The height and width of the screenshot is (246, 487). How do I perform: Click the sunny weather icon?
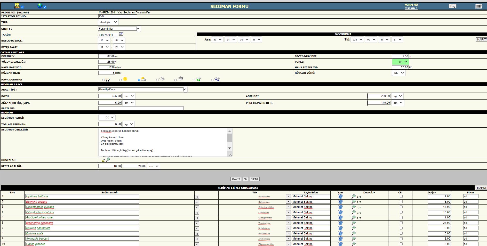pos(125,79)
